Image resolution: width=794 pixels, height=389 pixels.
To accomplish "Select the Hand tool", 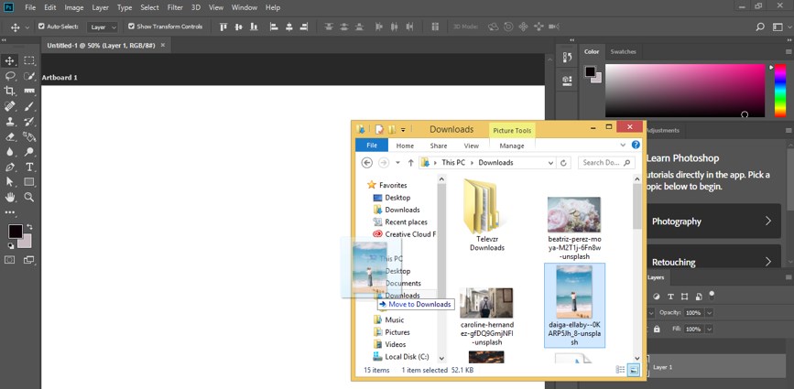I will click(x=11, y=197).
